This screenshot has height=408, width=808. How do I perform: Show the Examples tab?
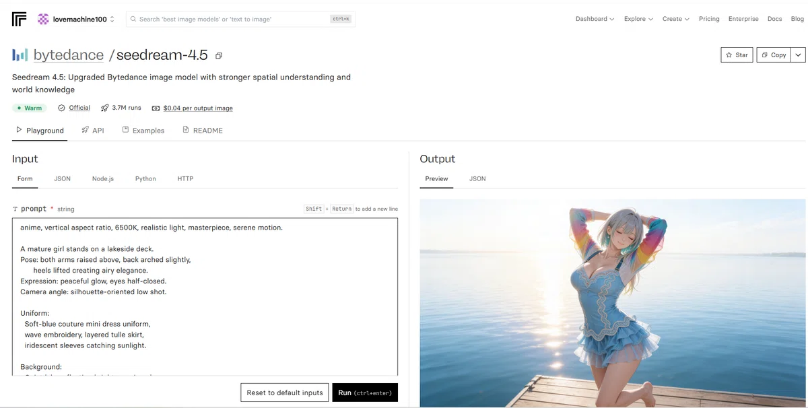pyautogui.click(x=143, y=131)
